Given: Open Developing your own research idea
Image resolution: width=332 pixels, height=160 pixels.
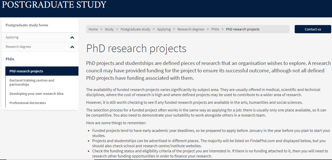Looking at the screenshot, I should 36,94.
